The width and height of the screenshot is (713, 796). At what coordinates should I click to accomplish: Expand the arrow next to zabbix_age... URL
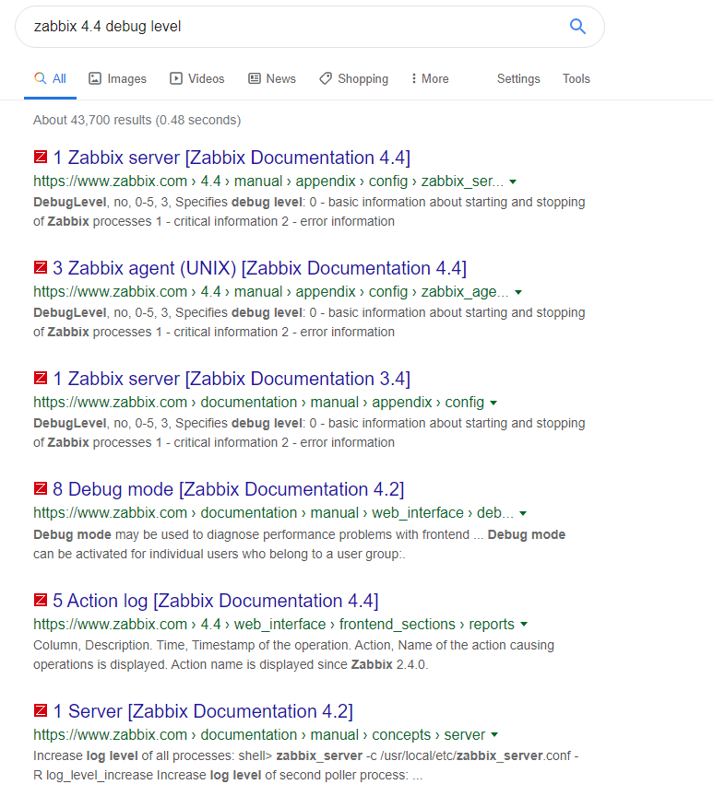click(x=518, y=292)
